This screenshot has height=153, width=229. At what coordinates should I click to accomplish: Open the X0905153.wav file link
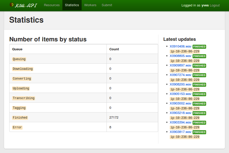tap(180, 94)
